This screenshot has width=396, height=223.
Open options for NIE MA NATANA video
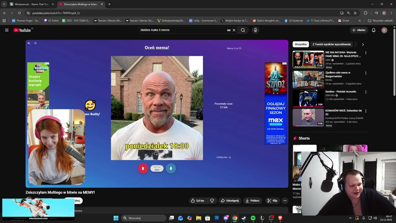[x=366, y=53]
